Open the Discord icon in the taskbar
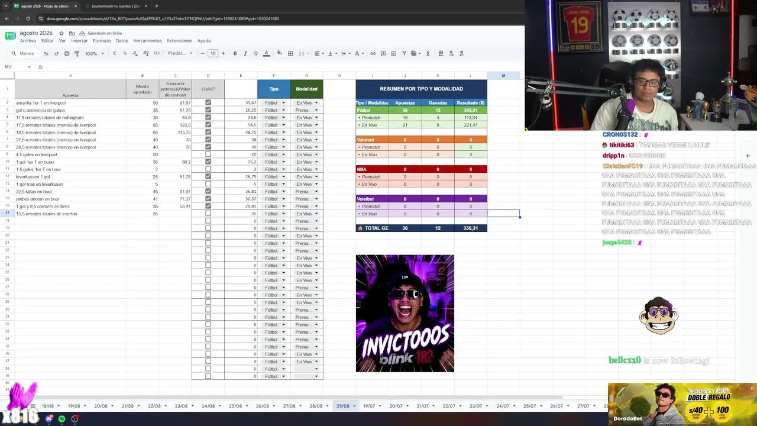The width and height of the screenshot is (757, 426). (x=49, y=419)
